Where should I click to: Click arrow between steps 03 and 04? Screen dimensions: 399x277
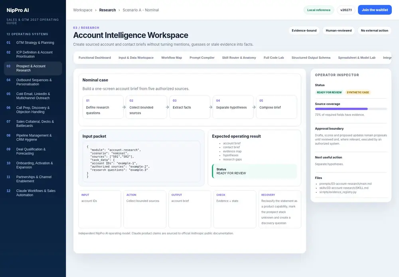click(211, 107)
